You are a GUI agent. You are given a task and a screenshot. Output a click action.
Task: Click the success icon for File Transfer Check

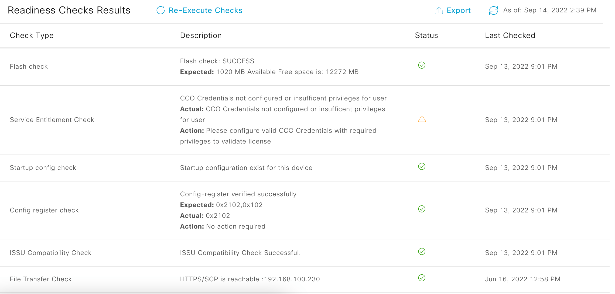422,278
